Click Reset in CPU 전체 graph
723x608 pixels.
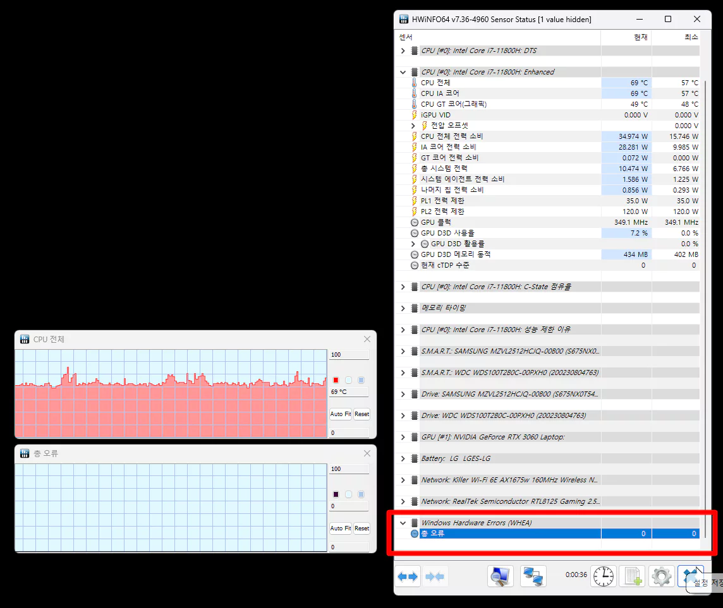361,414
